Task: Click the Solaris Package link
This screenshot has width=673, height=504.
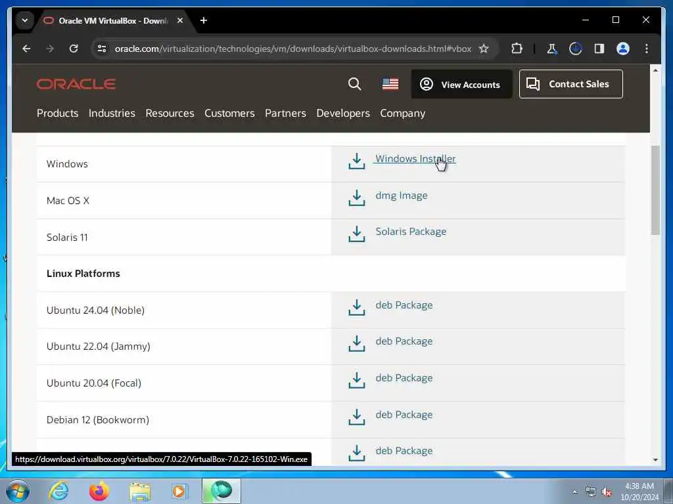Action: [x=411, y=232]
